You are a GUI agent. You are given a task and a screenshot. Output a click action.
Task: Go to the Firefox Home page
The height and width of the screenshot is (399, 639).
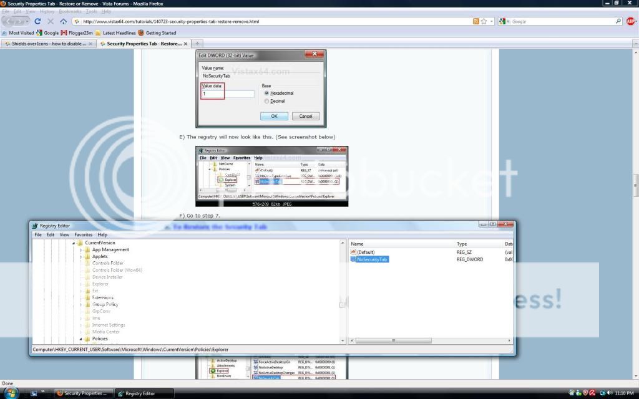click(63, 21)
